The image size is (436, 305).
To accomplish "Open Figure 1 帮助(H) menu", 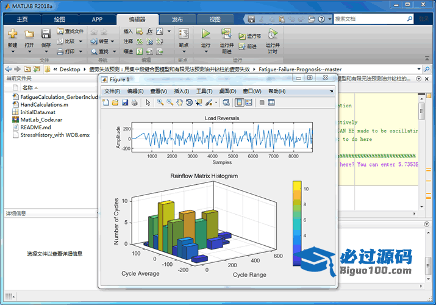I will [277, 91].
